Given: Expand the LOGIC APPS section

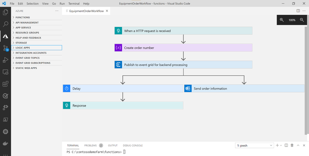Looking at the screenshot, I should [x=37, y=48].
